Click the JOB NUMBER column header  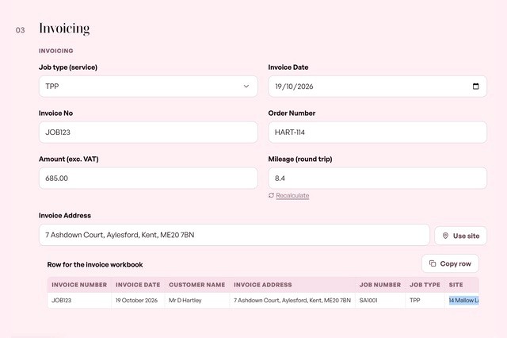(x=380, y=285)
